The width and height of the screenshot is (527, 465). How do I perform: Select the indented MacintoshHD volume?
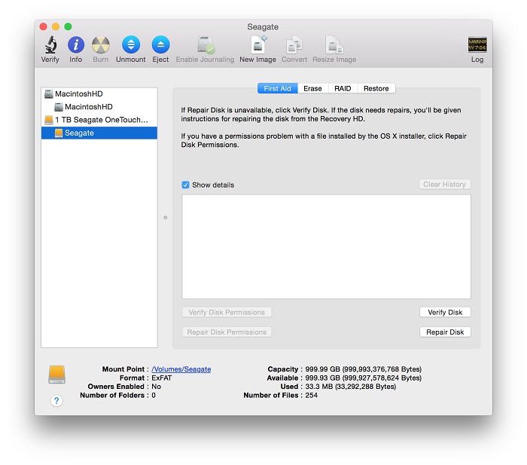(x=88, y=107)
